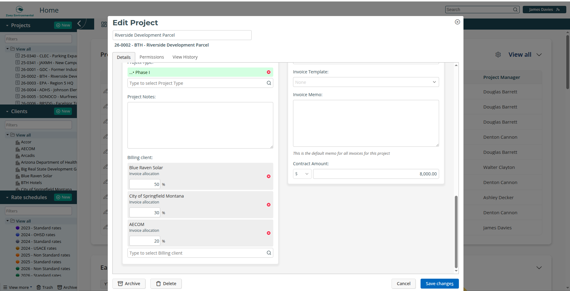
Task: Open the Trash in the sidebar footer
Action: (x=45, y=287)
